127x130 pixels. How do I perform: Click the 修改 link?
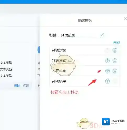coord(26,86)
